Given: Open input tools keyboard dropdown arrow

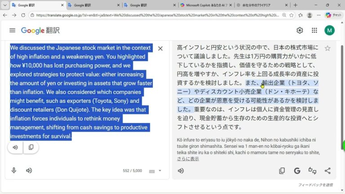Looking at the screenshot, I should (160, 171).
